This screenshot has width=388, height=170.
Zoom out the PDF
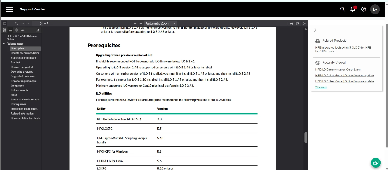click(135, 23)
